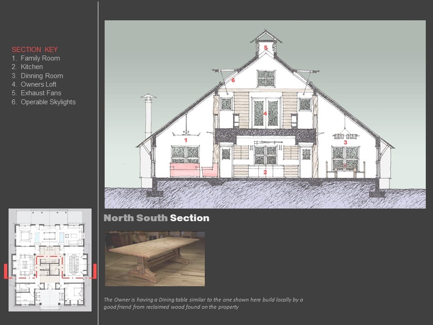Select the Exhaust Fans legend entry
Screen dimensions: 433x325
click(x=37, y=93)
